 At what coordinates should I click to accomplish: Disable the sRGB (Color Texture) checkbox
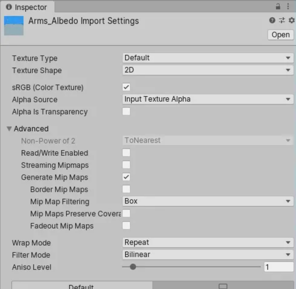(127, 87)
